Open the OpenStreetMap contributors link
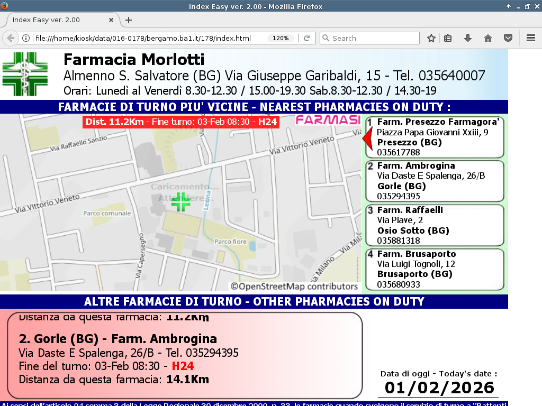Screen dimensions: 542x406 [294, 287]
